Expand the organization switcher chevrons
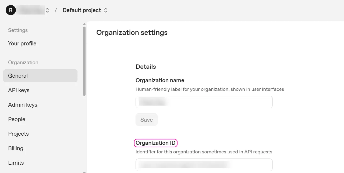The height and width of the screenshot is (173, 344). pyautogui.click(x=47, y=10)
